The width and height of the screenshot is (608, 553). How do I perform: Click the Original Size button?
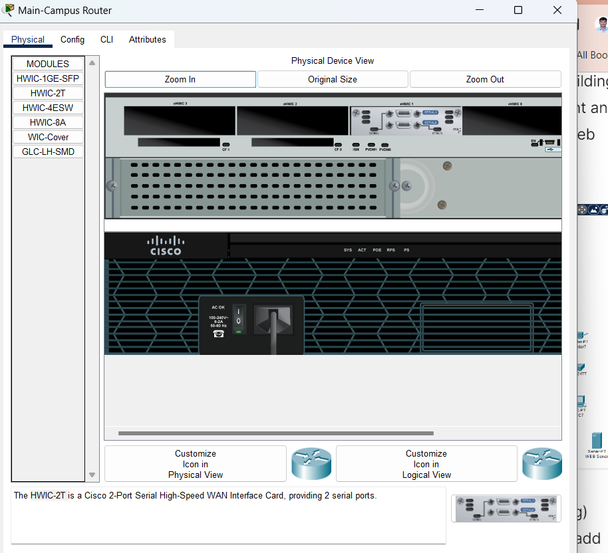(333, 80)
